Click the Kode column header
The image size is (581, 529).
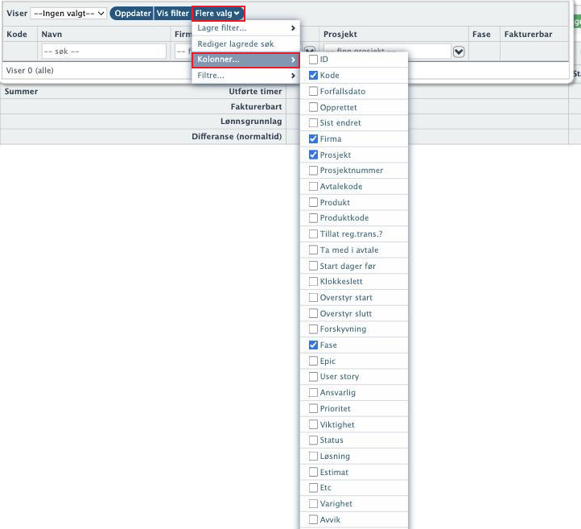[17, 34]
